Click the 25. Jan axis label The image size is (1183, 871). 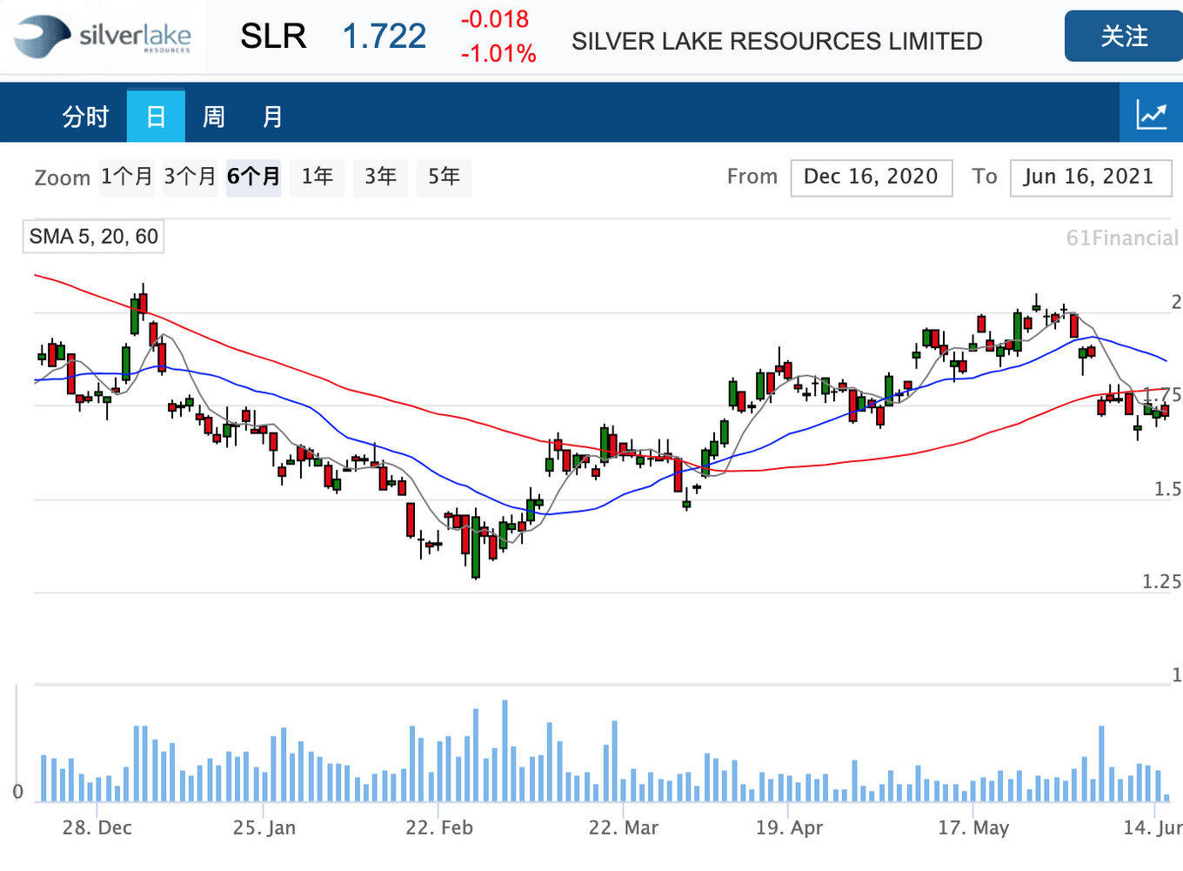coord(264,827)
